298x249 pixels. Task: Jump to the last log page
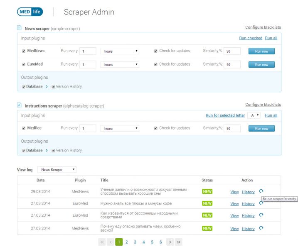178,242
